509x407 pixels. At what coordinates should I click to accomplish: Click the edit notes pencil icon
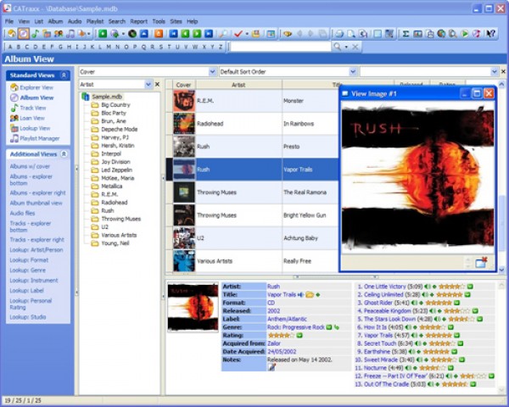tap(271, 367)
